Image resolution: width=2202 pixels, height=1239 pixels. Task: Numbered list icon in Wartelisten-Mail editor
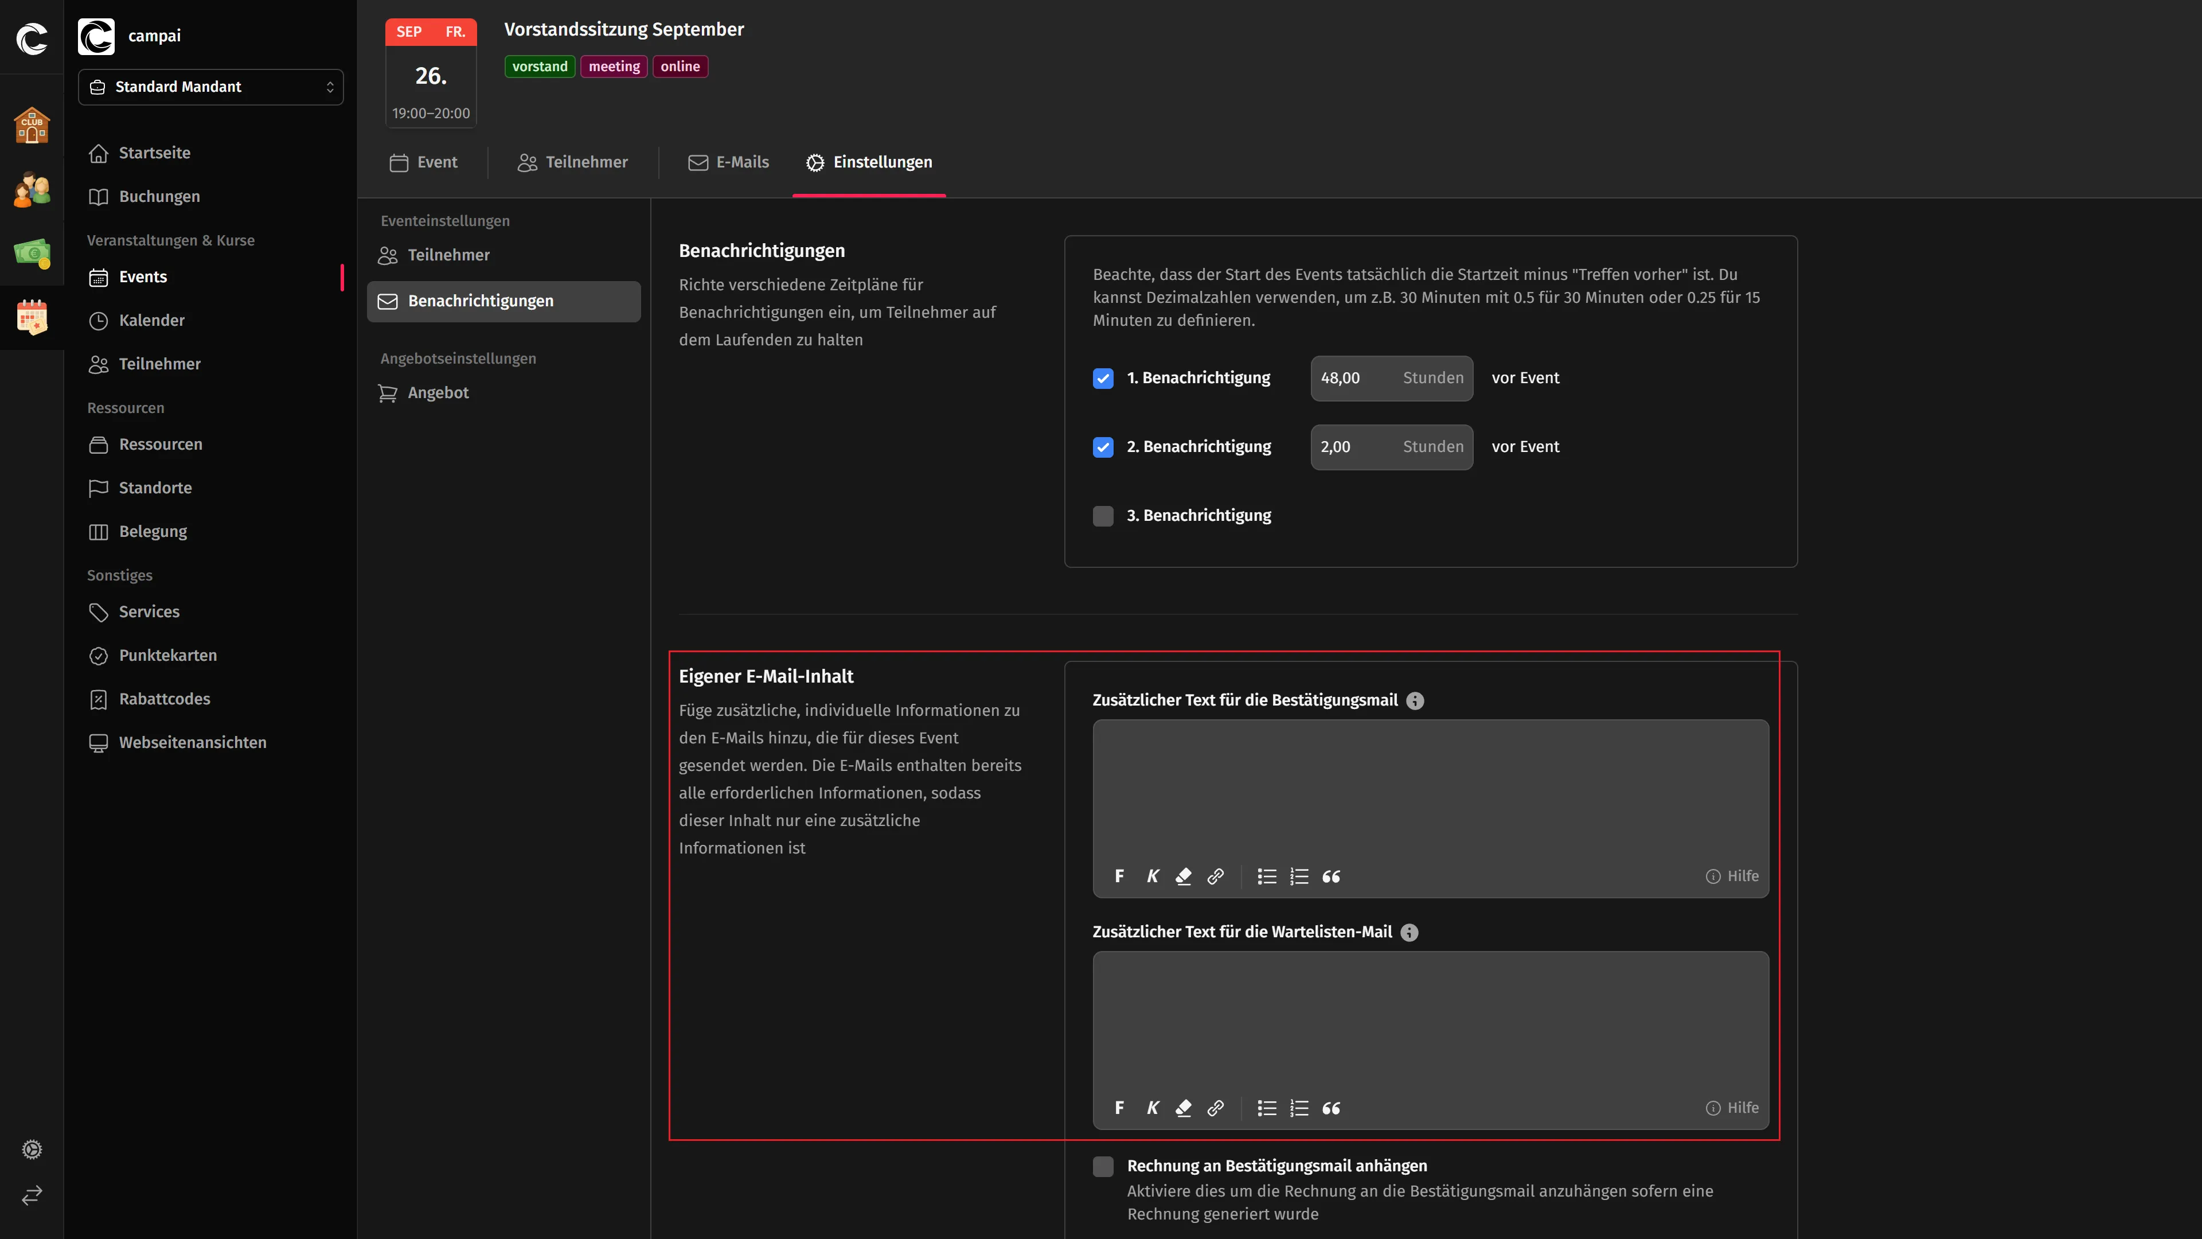tap(1299, 1108)
